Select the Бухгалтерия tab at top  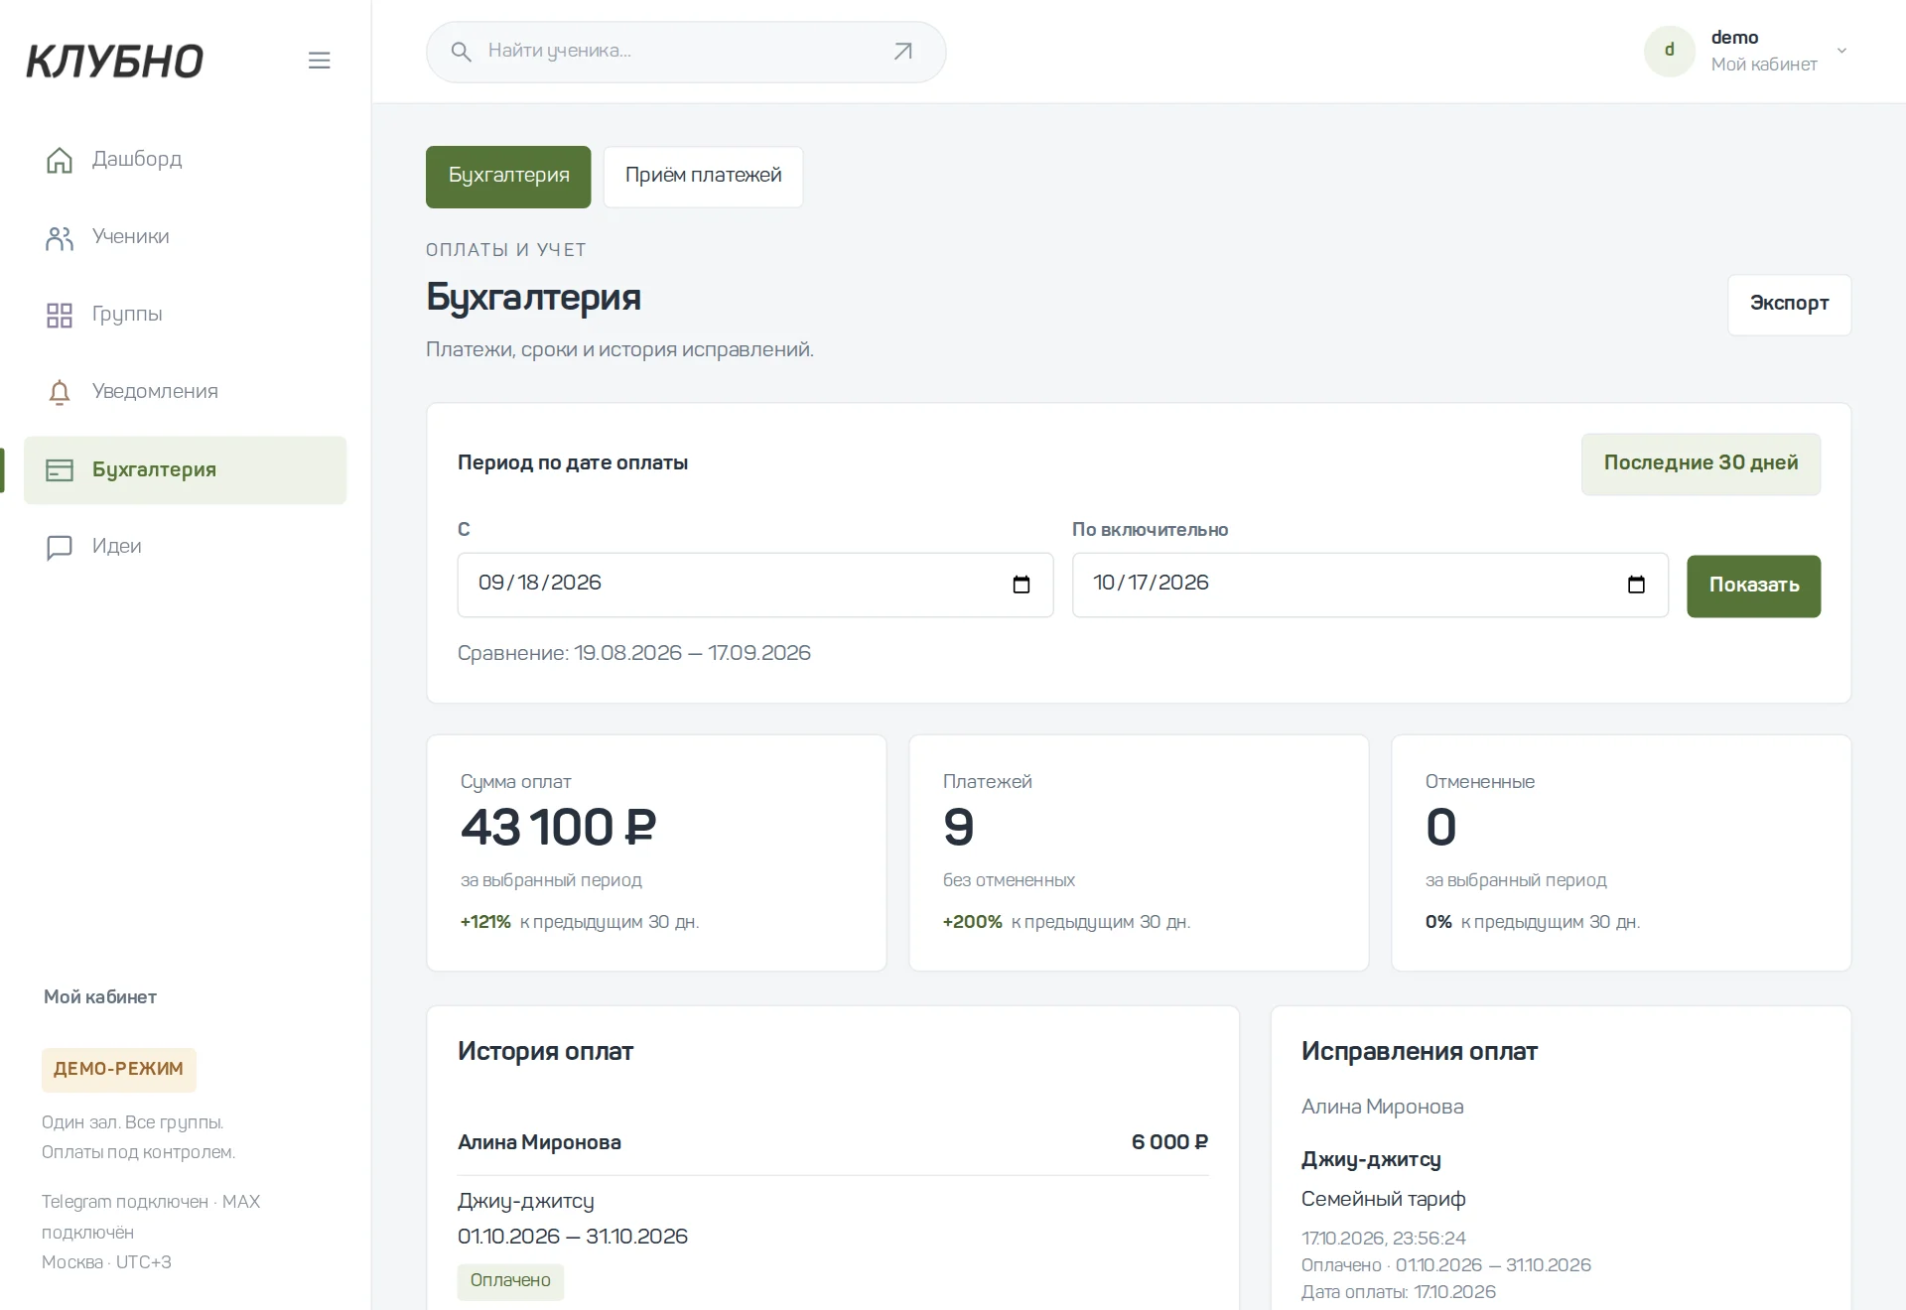pos(508,177)
